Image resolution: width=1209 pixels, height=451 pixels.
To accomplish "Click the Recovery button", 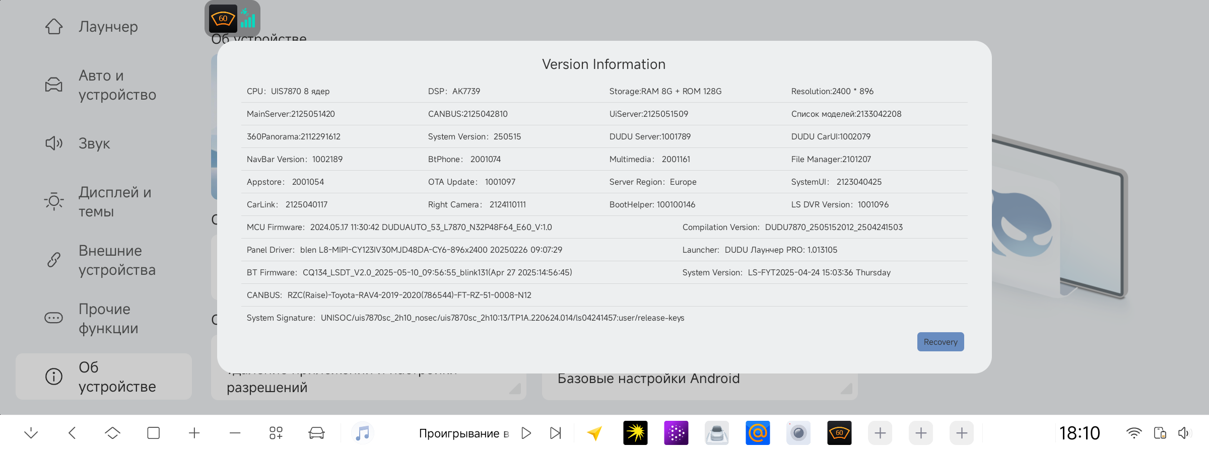I will 940,342.
